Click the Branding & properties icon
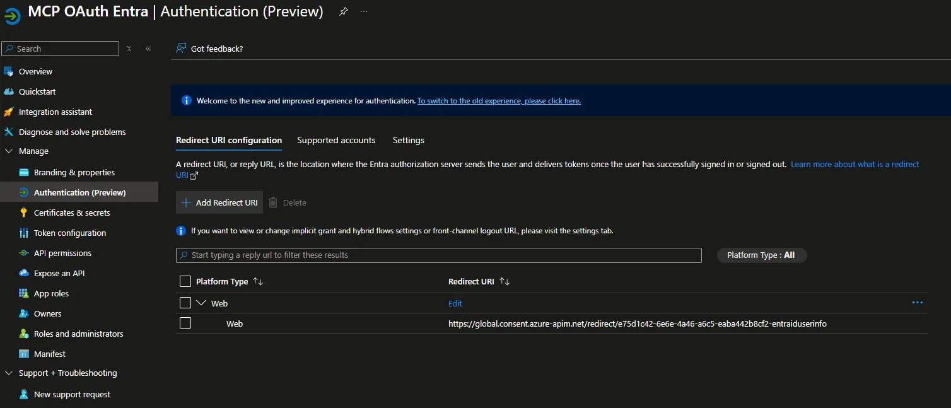Screen dimensions: 951x408 click(24, 172)
